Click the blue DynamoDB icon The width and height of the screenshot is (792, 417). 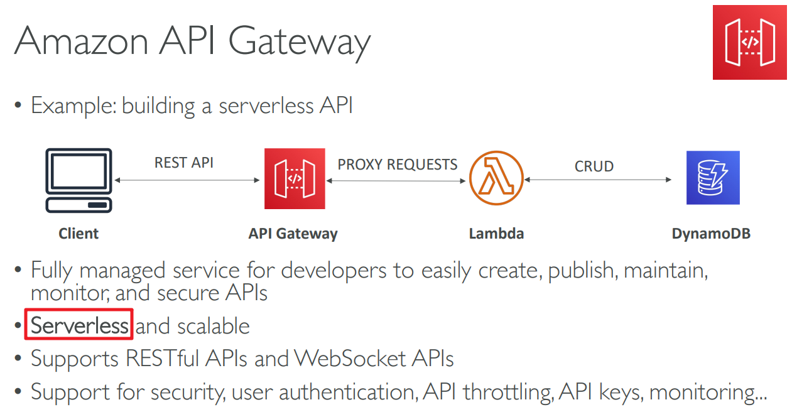pyautogui.click(x=713, y=178)
